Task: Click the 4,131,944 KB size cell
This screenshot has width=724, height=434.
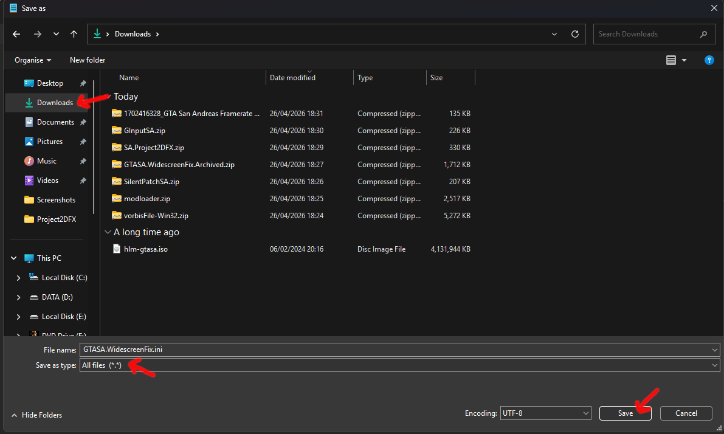Action: 450,249
